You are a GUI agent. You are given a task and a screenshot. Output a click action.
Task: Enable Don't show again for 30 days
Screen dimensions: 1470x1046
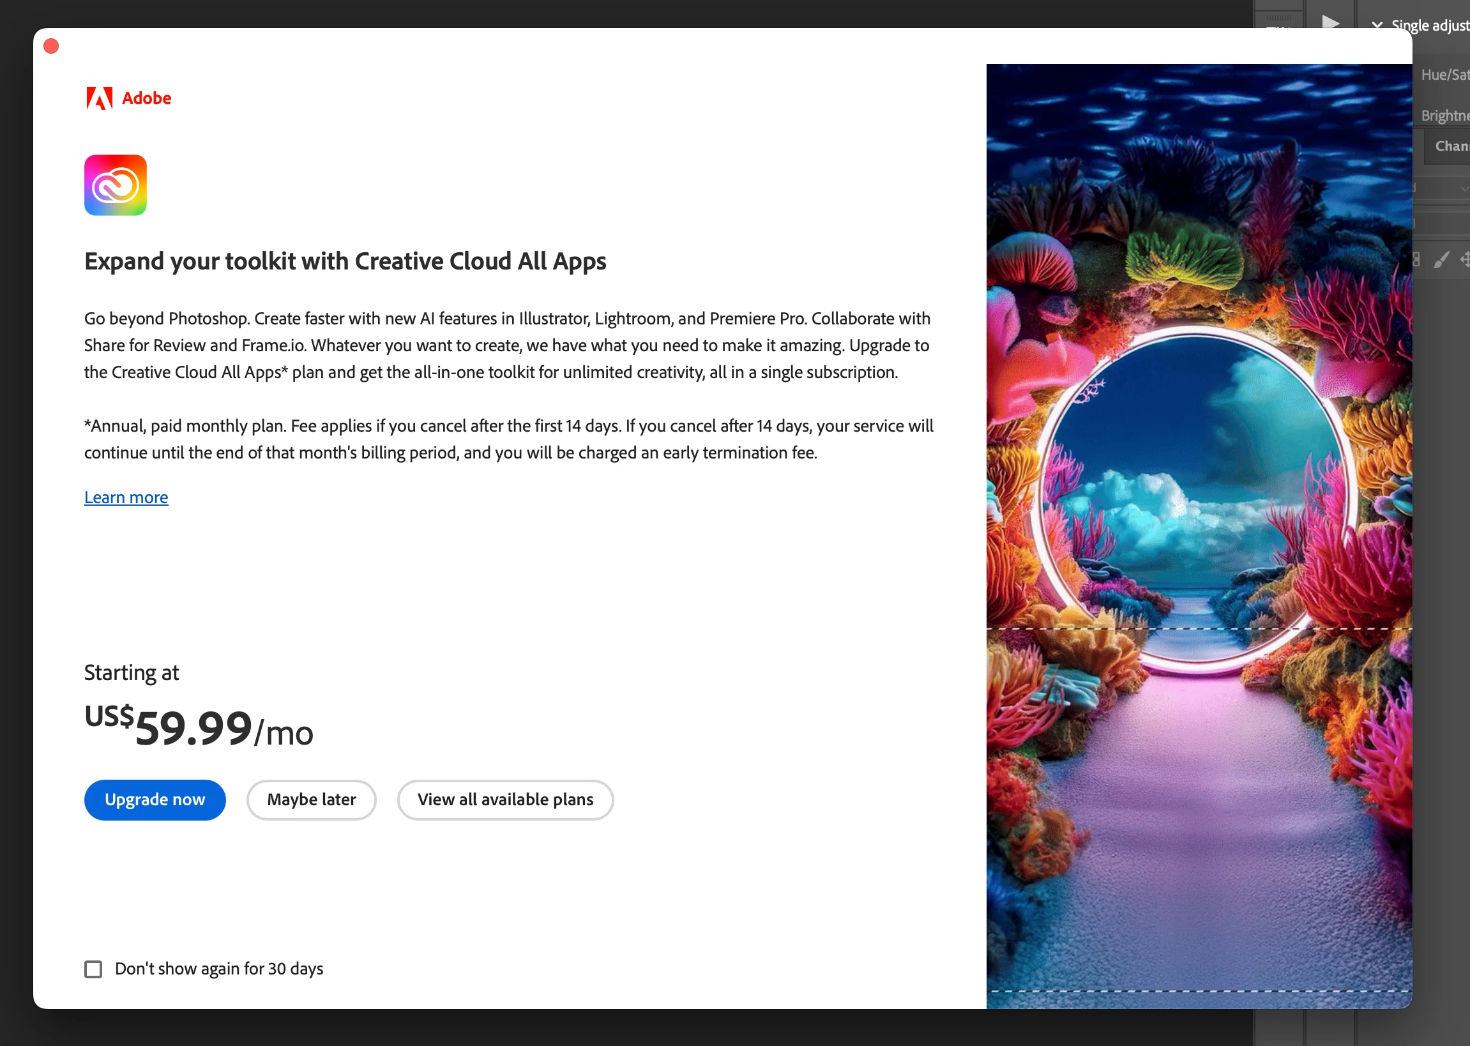pos(93,969)
